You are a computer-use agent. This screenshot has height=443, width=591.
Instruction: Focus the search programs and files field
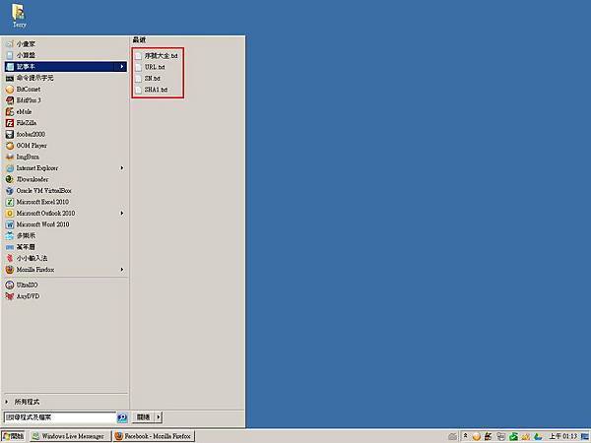coord(60,417)
